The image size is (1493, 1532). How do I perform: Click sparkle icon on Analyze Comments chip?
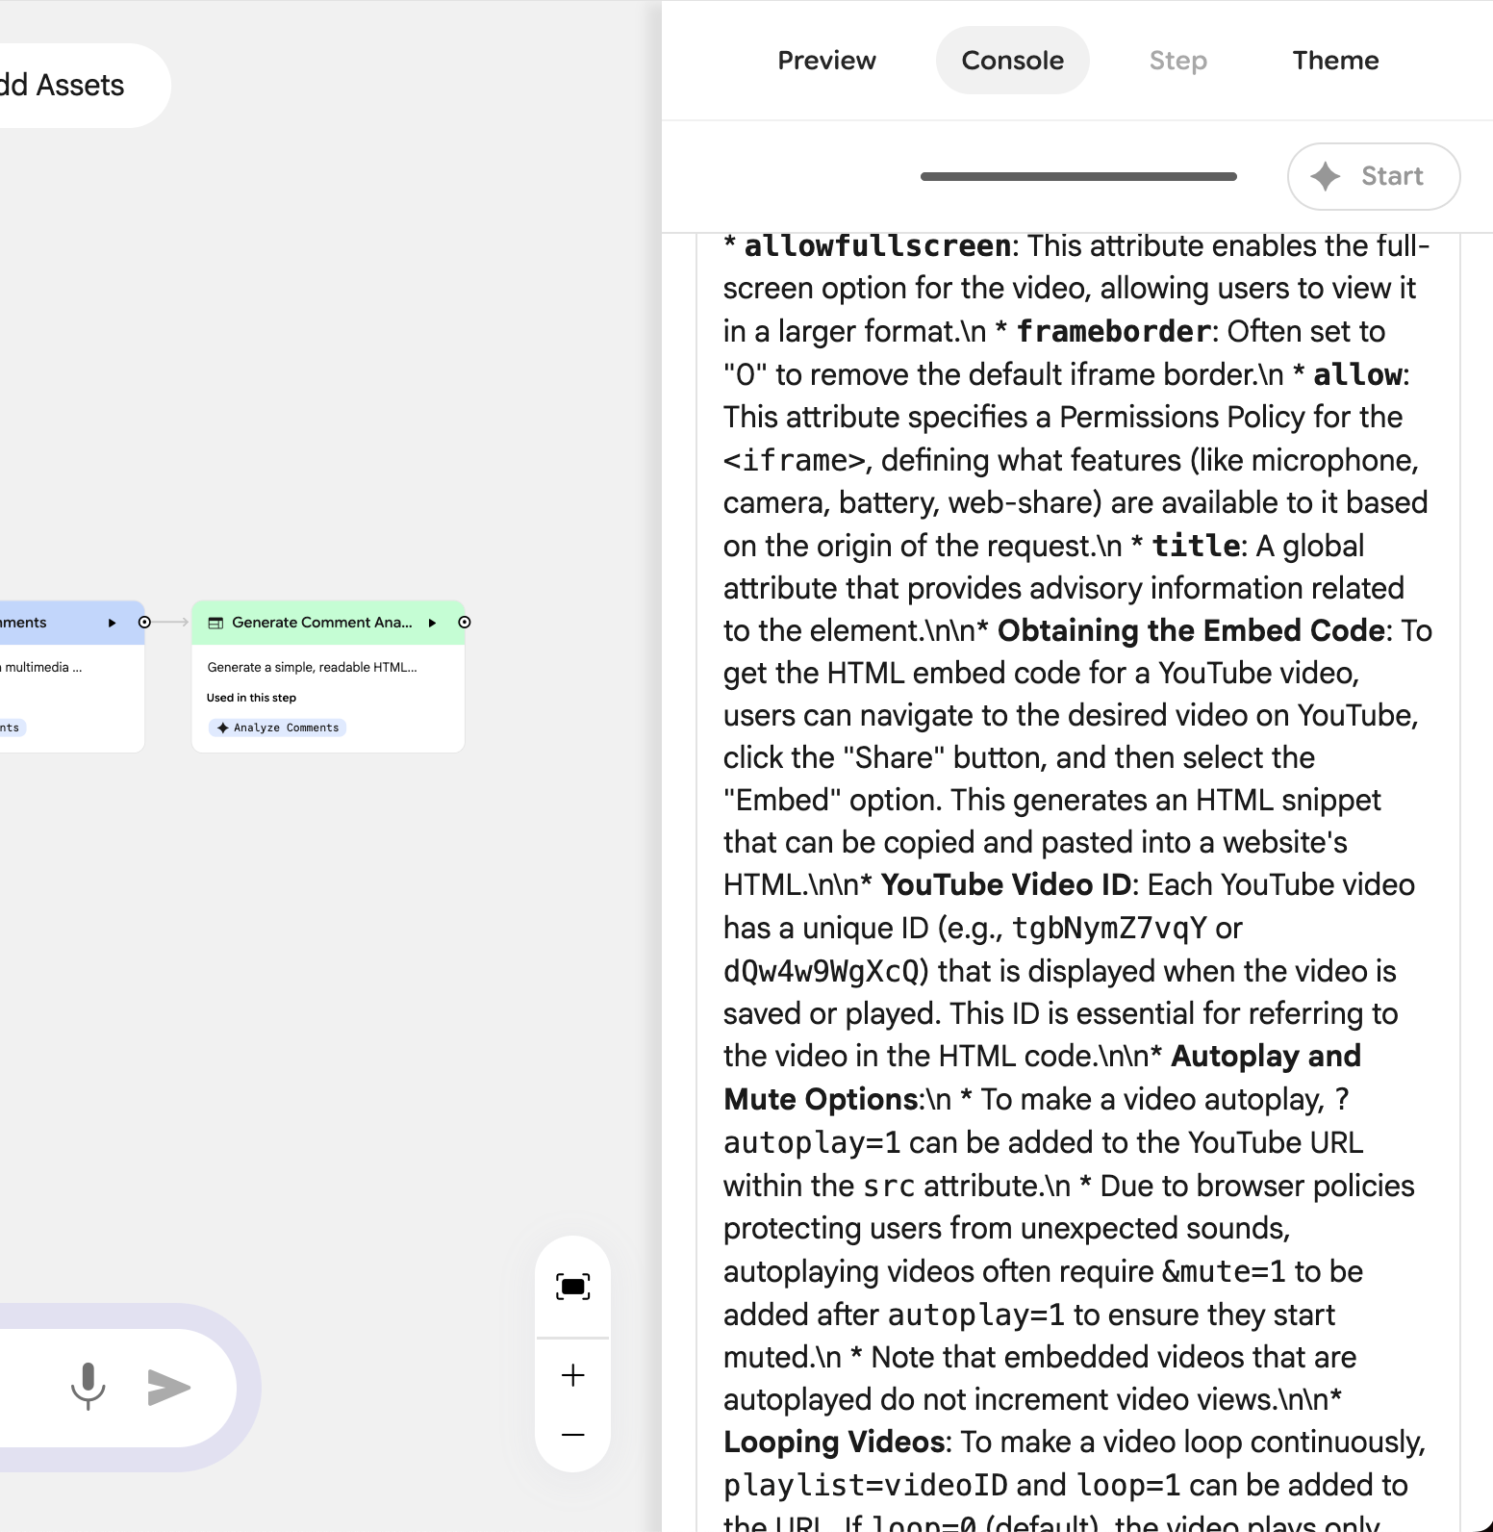[223, 728]
